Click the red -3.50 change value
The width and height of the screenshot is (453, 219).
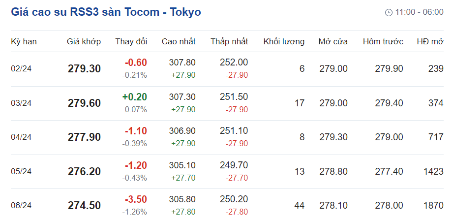[136, 200]
